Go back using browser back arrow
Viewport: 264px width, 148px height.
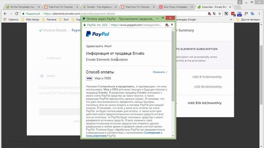5,14
